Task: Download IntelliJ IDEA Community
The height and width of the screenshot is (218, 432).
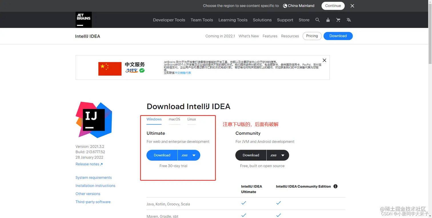Action: point(251,155)
